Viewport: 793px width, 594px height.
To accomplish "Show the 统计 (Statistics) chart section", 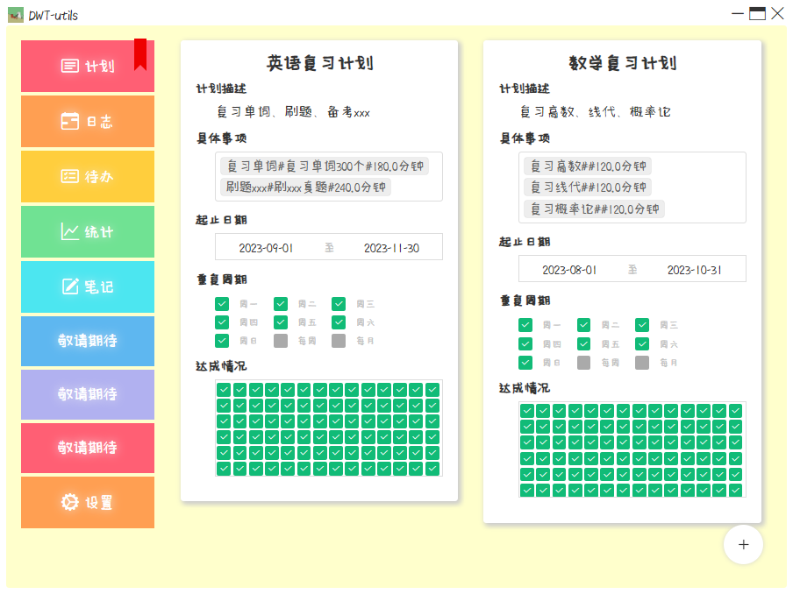I will [88, 232].
